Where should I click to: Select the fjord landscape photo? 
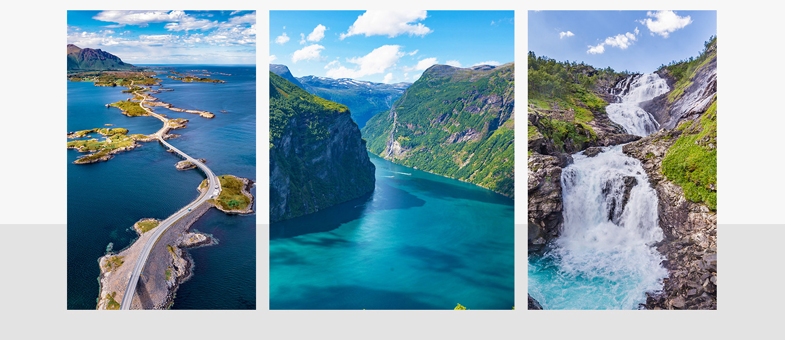coord(392,160)
